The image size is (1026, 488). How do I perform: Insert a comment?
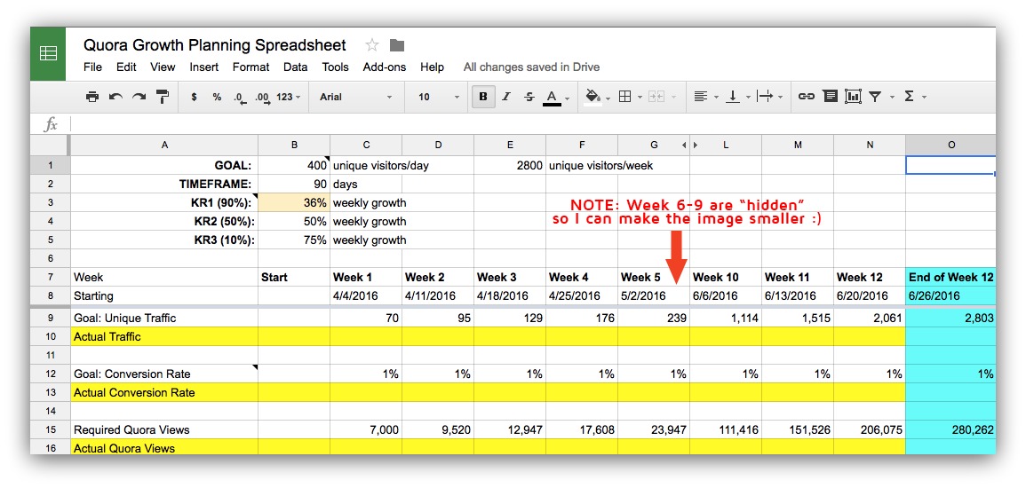point(830,97)
